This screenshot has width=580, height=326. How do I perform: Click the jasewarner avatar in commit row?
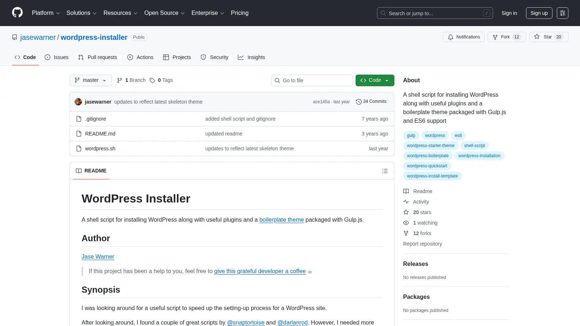tap(78, 102)
